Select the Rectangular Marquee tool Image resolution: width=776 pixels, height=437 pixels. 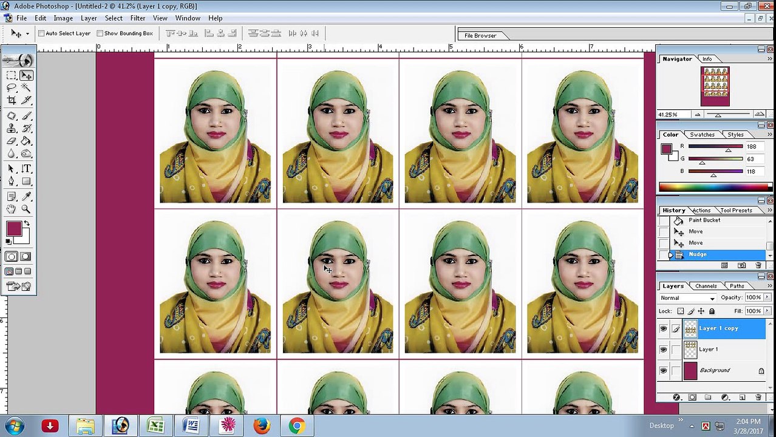[12, 75]
